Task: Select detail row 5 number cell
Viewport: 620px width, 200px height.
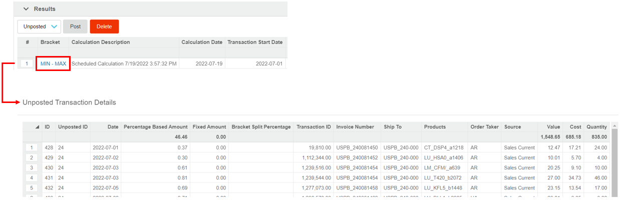Action: click(x=31, y=187)
